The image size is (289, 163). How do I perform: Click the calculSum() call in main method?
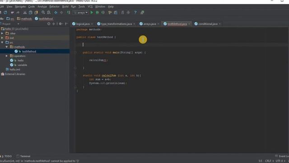[x=98, y=60]
